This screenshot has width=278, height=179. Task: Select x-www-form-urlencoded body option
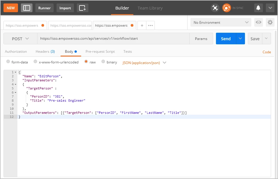pos(35,62)
